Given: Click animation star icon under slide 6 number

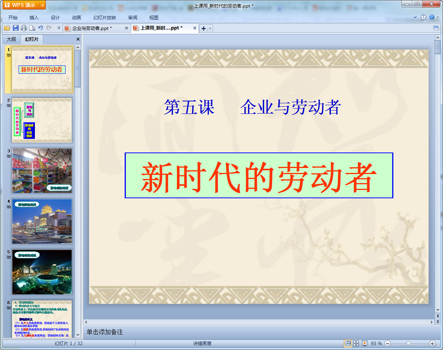Looking at the screenshot, I should pos(9,308).
